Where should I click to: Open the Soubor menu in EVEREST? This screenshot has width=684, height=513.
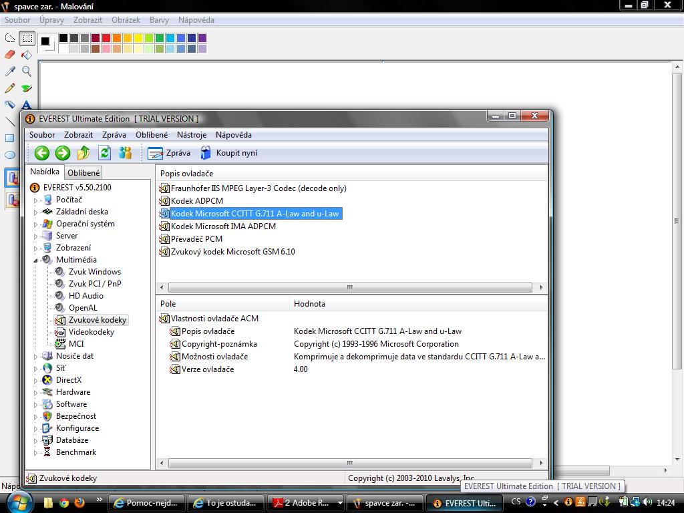pos(42,135)
